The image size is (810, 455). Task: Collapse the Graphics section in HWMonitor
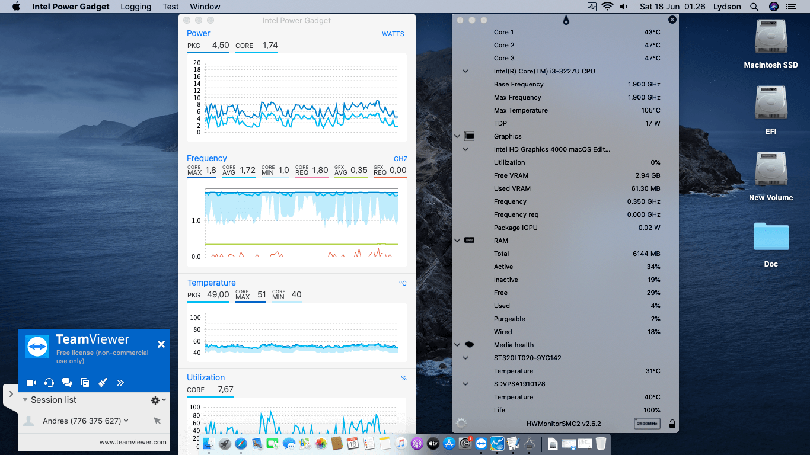(x=457, y=136)
